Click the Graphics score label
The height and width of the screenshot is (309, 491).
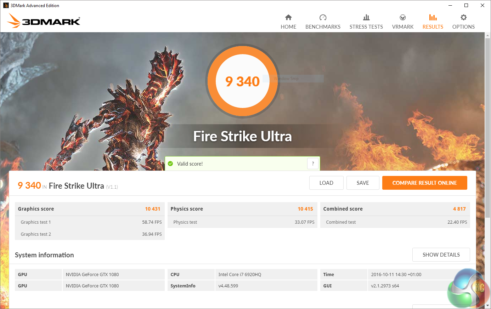(x=36, y=209)
